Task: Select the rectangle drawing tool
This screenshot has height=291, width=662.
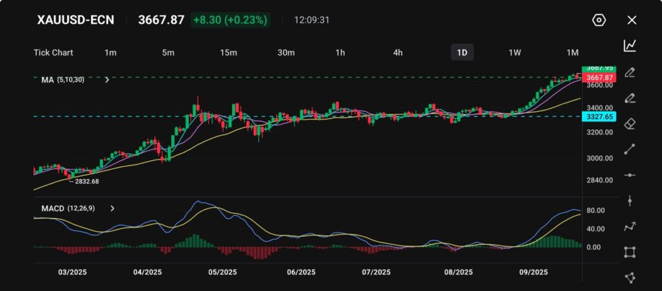Action: click(x=630, y=252)
